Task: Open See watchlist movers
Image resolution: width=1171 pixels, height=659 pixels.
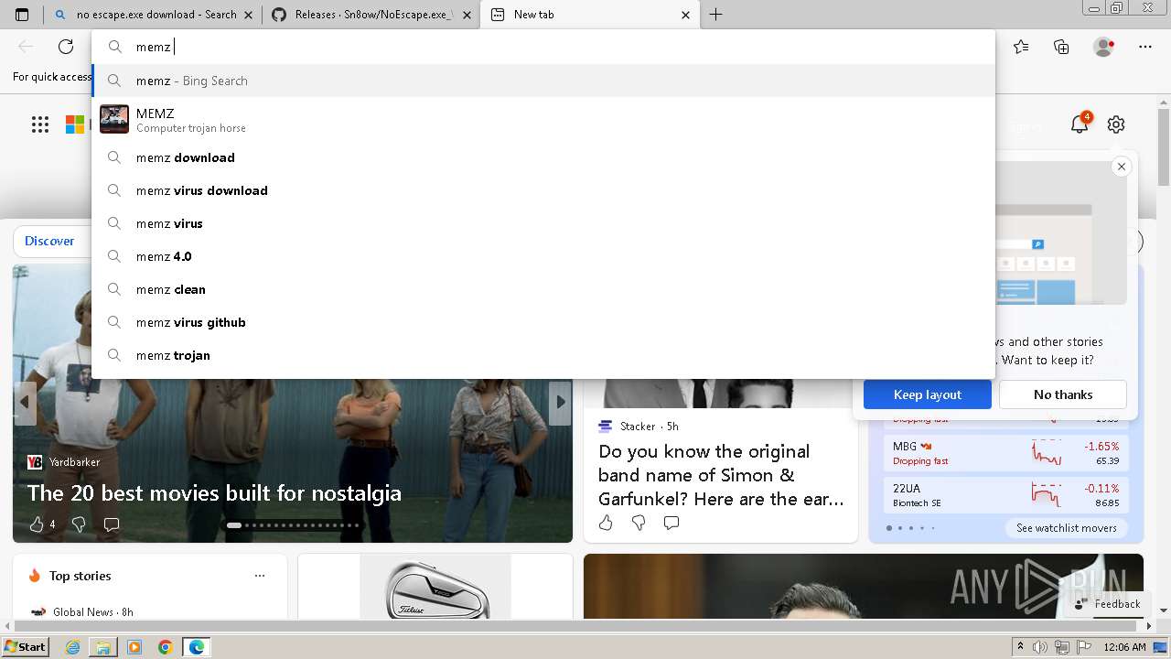Action: pos(1066,528)
